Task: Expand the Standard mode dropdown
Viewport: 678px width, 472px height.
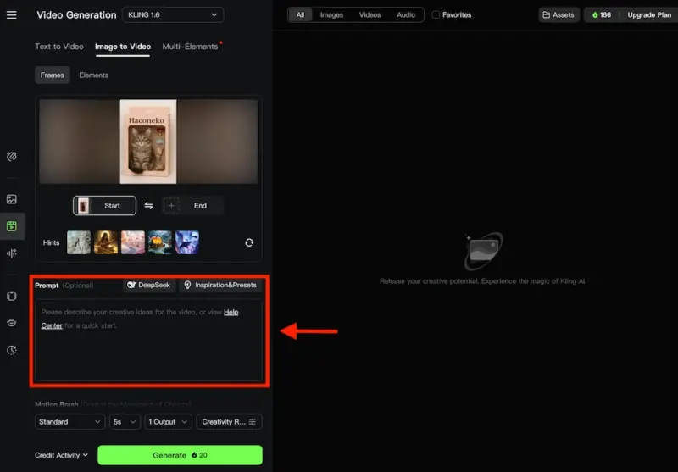Action: point(69,422)
